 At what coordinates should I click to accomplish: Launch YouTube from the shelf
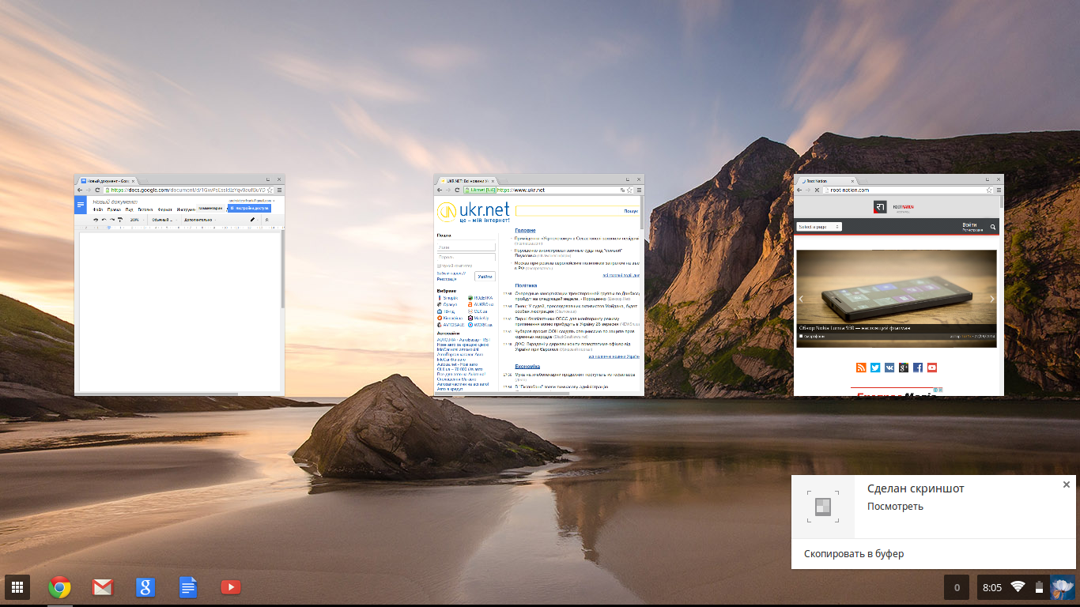[230, 587]
